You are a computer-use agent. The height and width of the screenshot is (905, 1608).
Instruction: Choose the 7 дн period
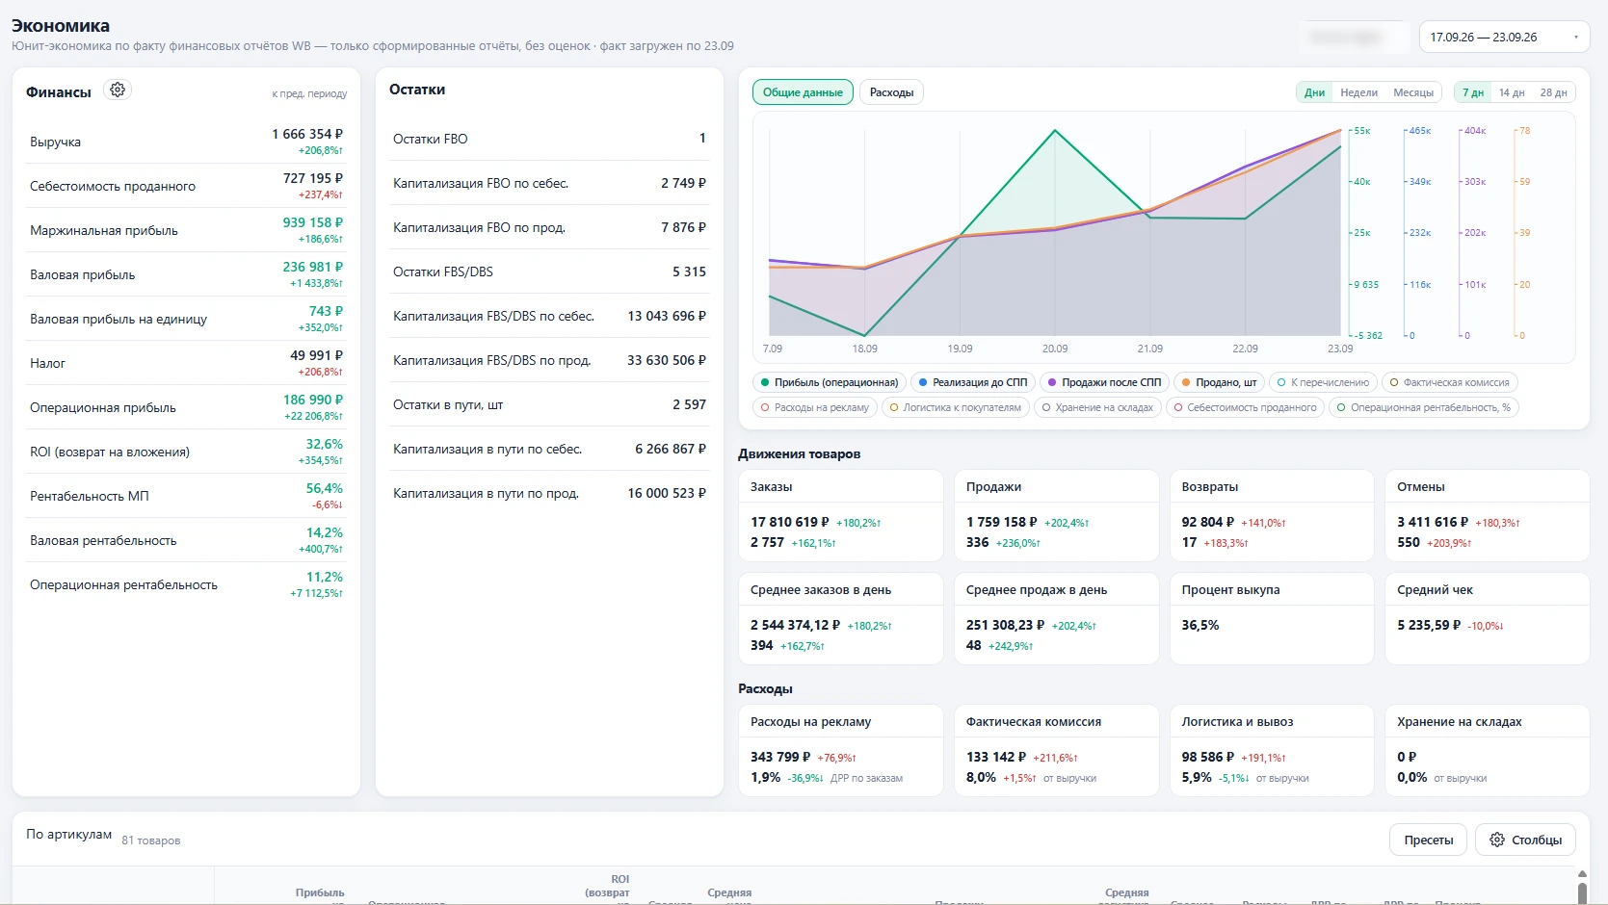[1473, 92]
